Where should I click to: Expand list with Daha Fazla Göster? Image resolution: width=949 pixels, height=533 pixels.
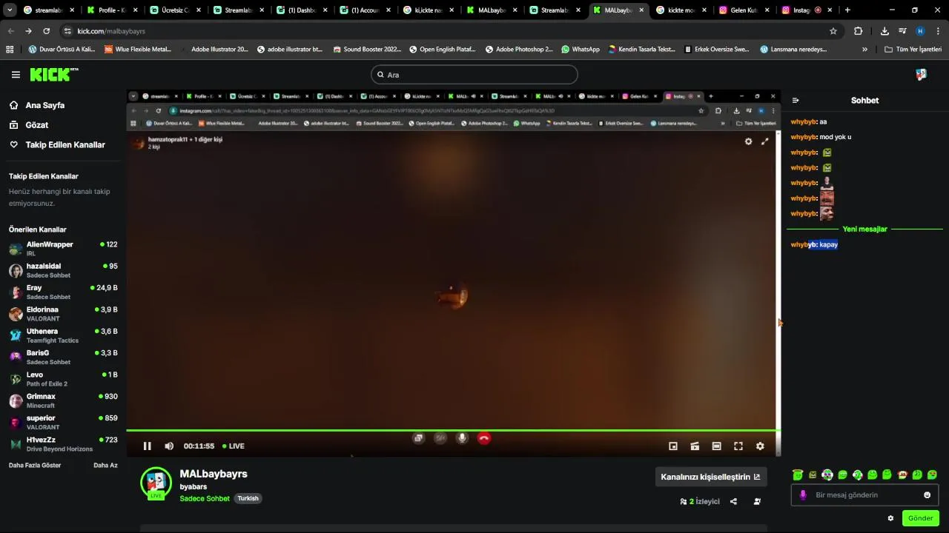point(35,466)
